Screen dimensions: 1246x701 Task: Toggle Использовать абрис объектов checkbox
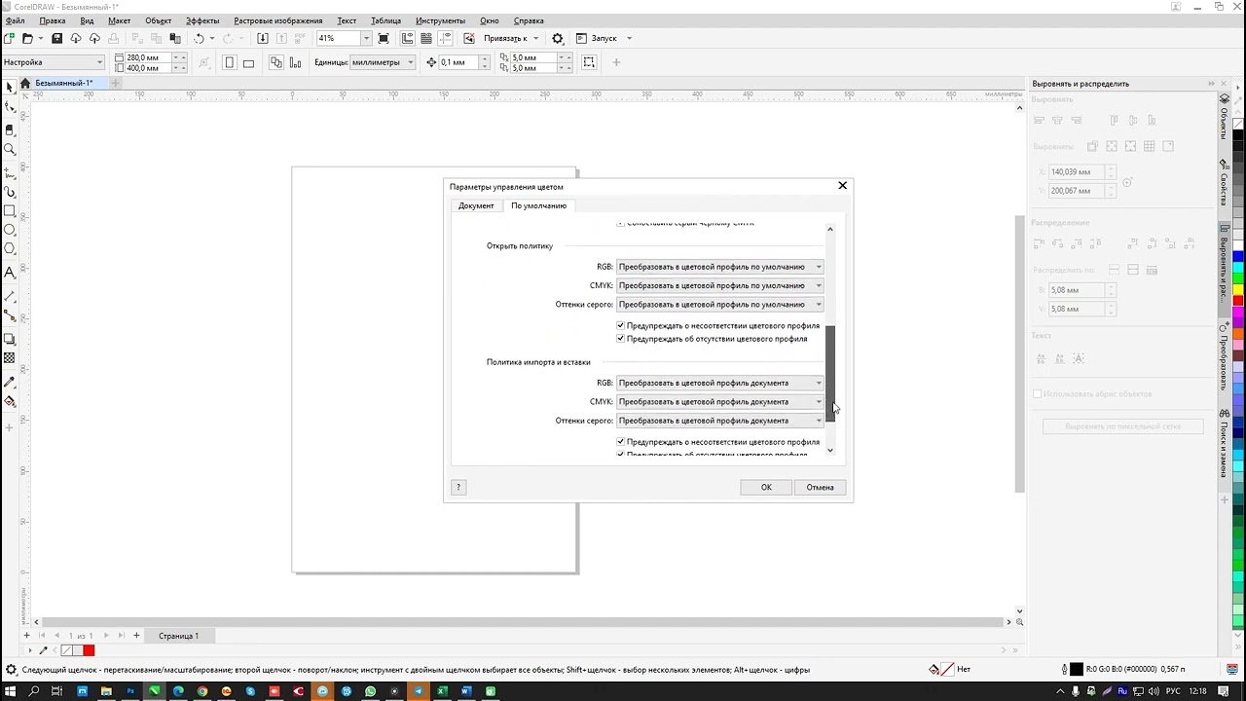(1038, 394)
